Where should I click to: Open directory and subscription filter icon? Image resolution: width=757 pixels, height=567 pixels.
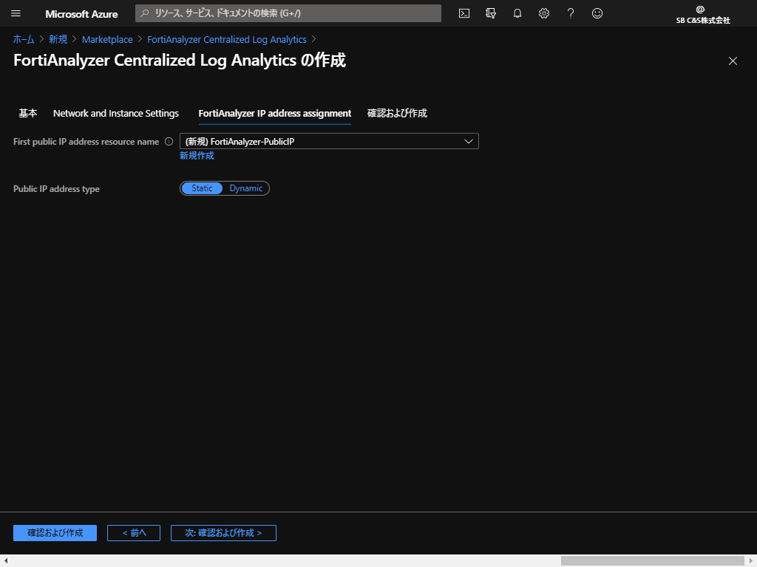pos(491,13)
